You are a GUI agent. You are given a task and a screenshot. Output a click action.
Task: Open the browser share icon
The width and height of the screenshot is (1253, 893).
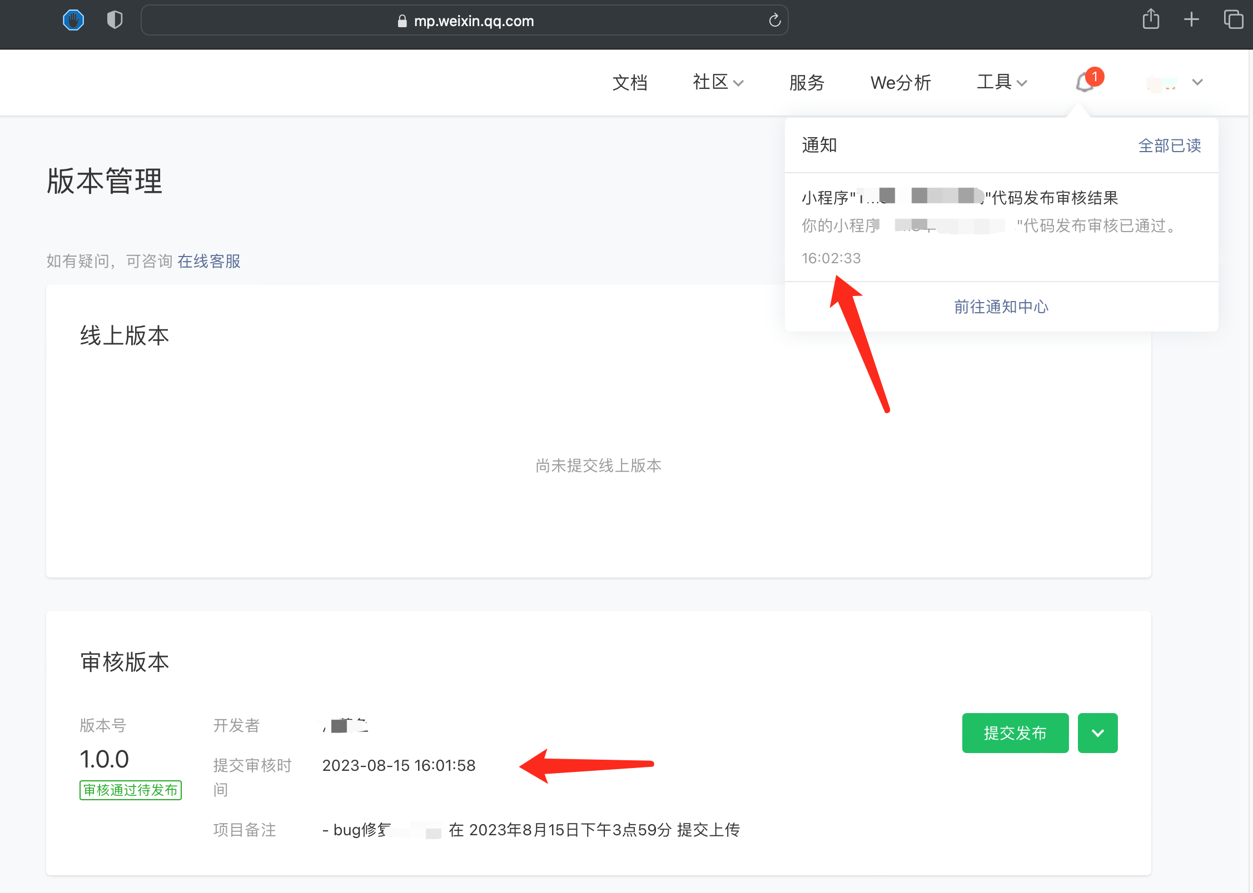1151,20
